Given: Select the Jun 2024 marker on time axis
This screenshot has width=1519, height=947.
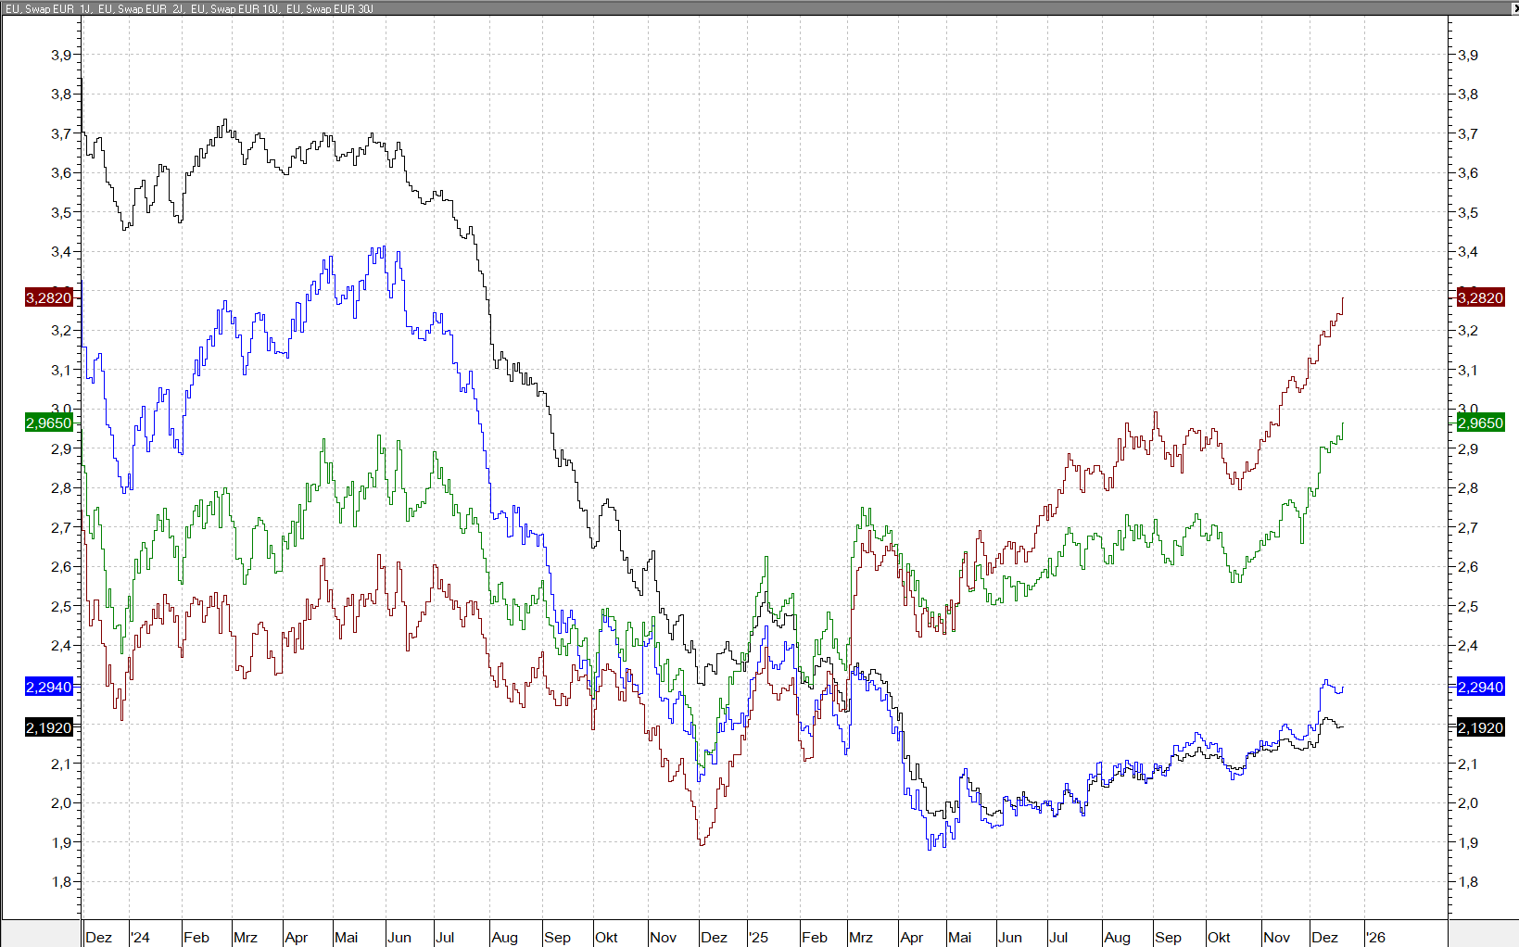Looking at the screenshot, I should (399, 937).
